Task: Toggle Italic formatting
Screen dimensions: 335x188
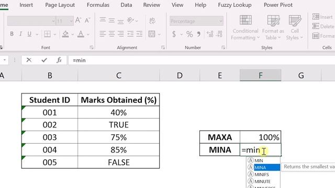Action: tap(21, 34)
